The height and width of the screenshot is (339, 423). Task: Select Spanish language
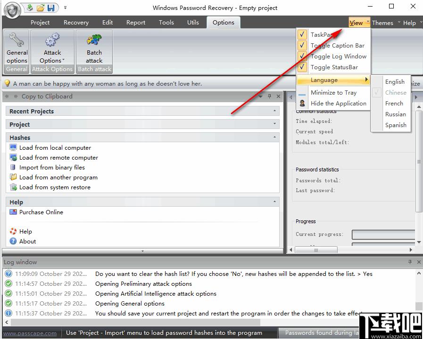[396, 125]
